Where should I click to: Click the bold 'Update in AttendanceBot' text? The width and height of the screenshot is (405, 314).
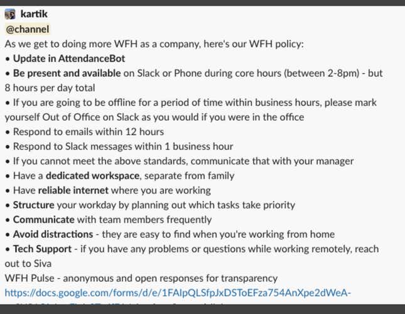click(69, 58)
